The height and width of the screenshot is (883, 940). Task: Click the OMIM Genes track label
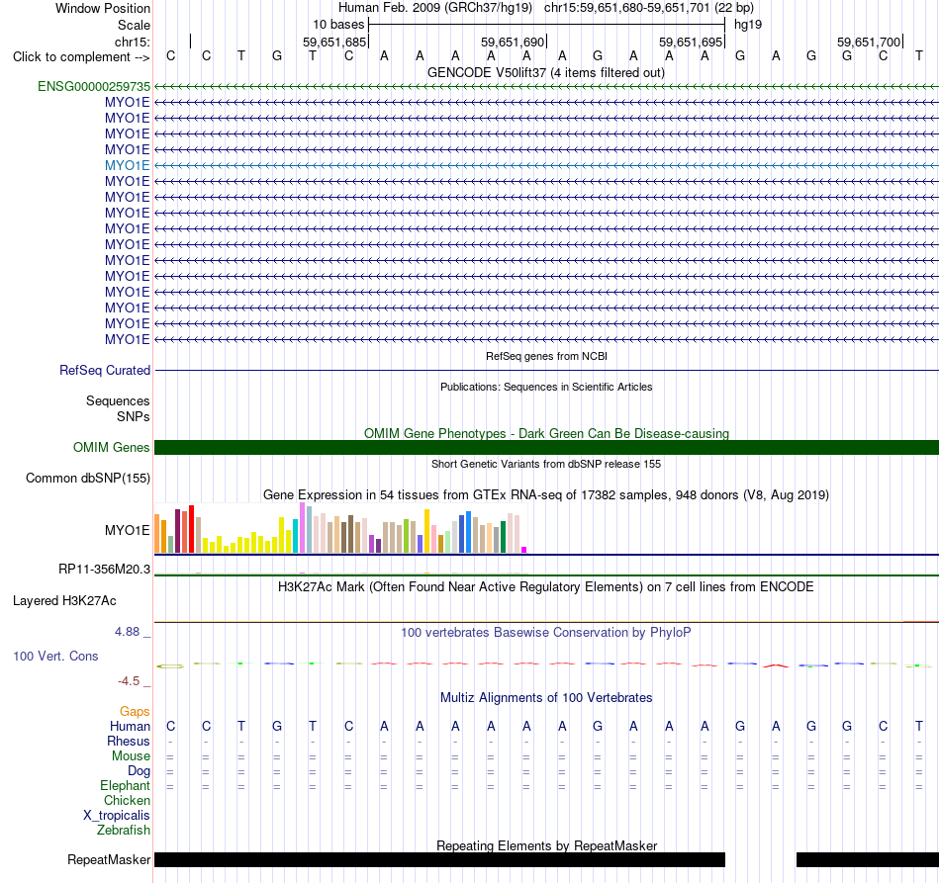pos(111,448)
